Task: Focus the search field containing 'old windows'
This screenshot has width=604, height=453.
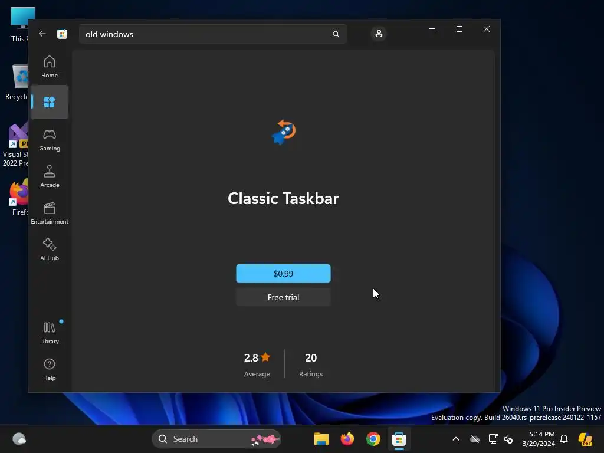Action: click(x=213, y=34)
